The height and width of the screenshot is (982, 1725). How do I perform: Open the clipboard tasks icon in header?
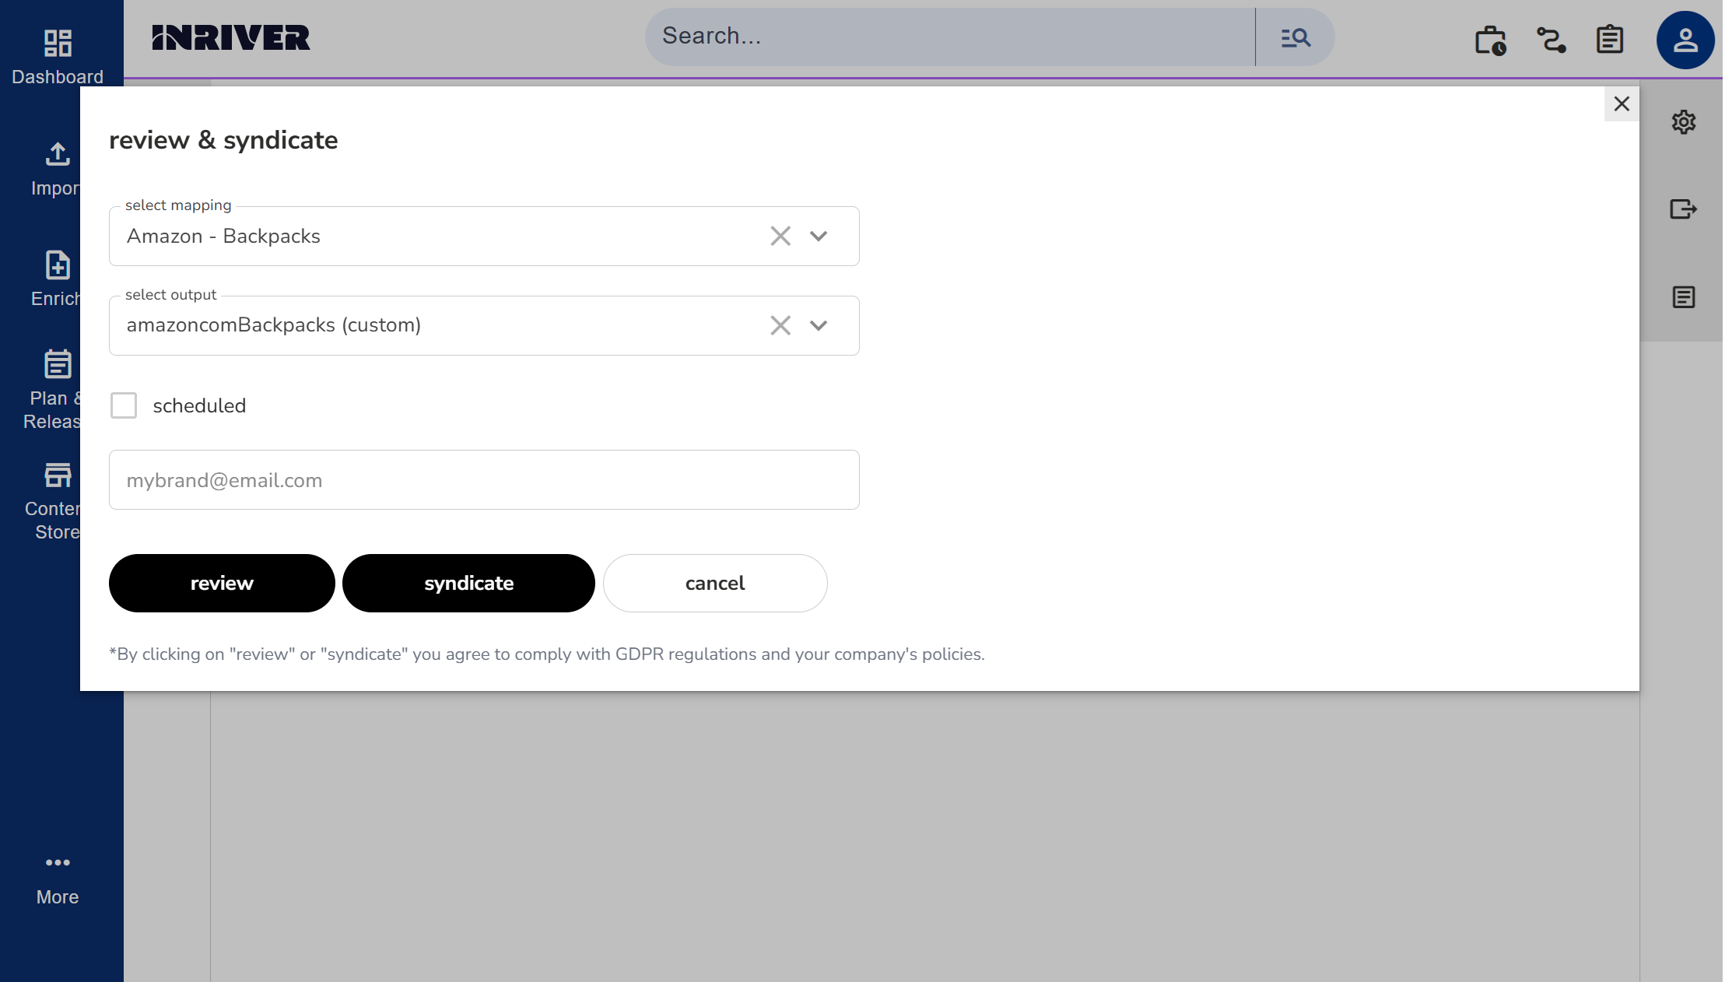pos(1611,39)
